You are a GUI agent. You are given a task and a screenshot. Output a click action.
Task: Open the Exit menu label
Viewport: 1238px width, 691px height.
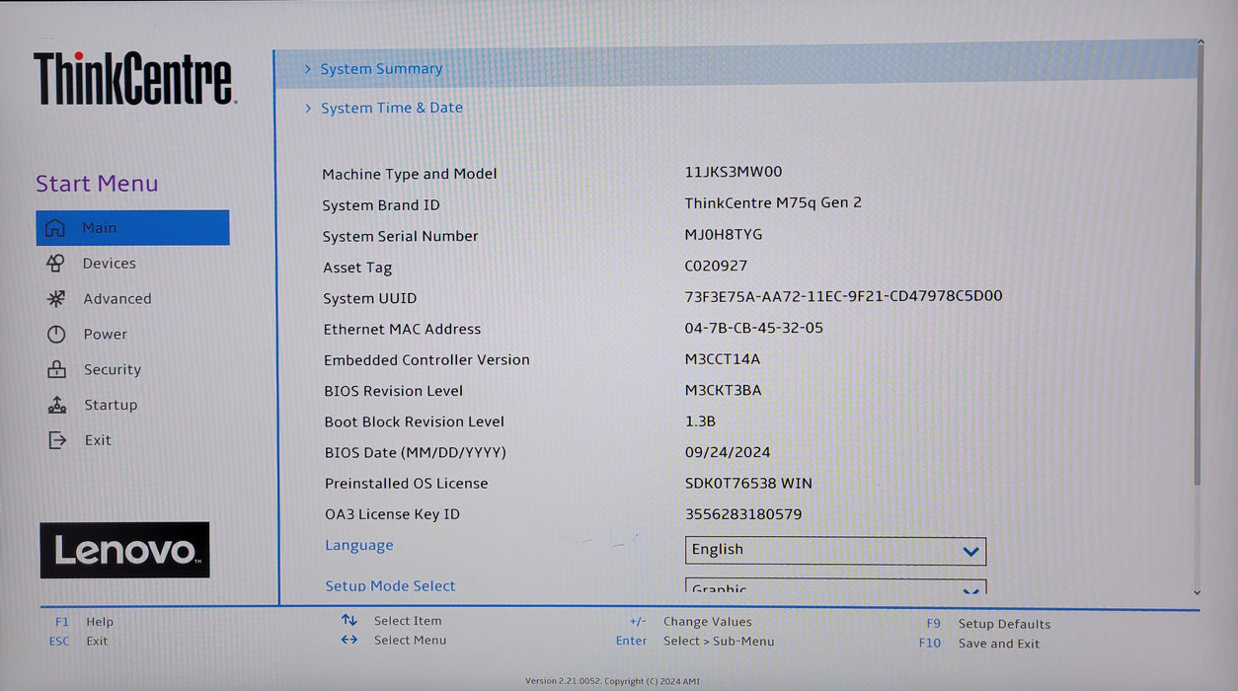pos(98,440)
